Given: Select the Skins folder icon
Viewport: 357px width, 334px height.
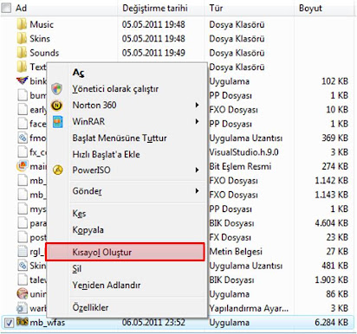Looking at the screenshot, I should [22, 39].
